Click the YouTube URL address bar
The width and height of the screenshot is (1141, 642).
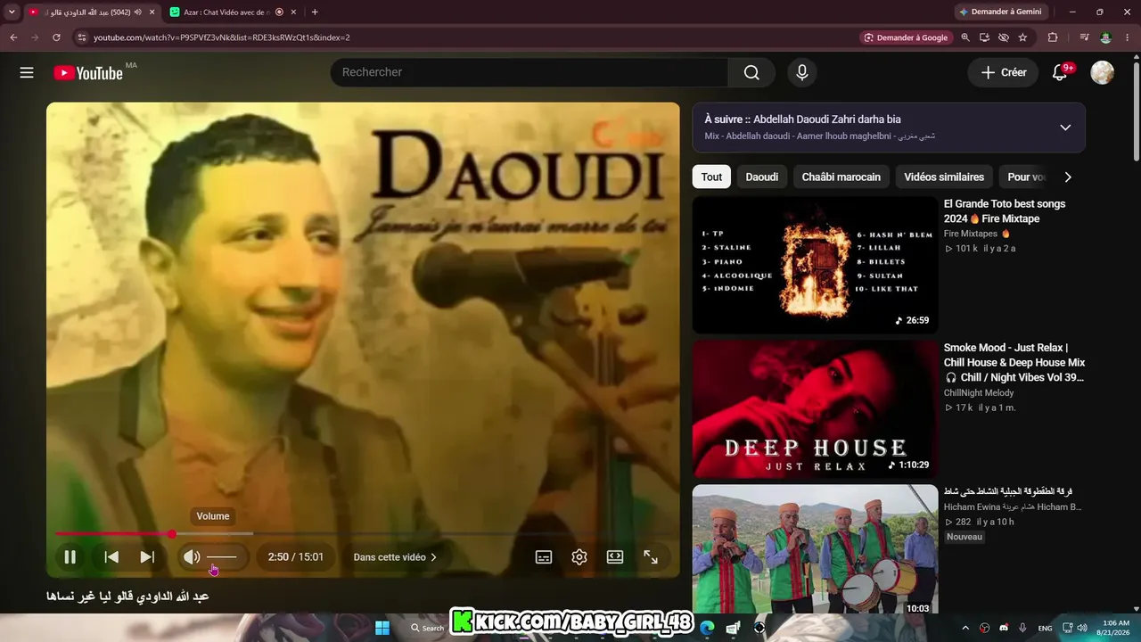pyautogui.click(x=221, y=37)
